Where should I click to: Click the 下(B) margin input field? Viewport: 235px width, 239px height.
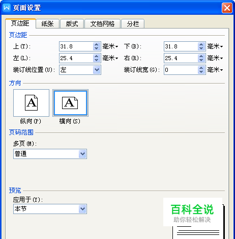pyautogui.click(x=181, y=46)
